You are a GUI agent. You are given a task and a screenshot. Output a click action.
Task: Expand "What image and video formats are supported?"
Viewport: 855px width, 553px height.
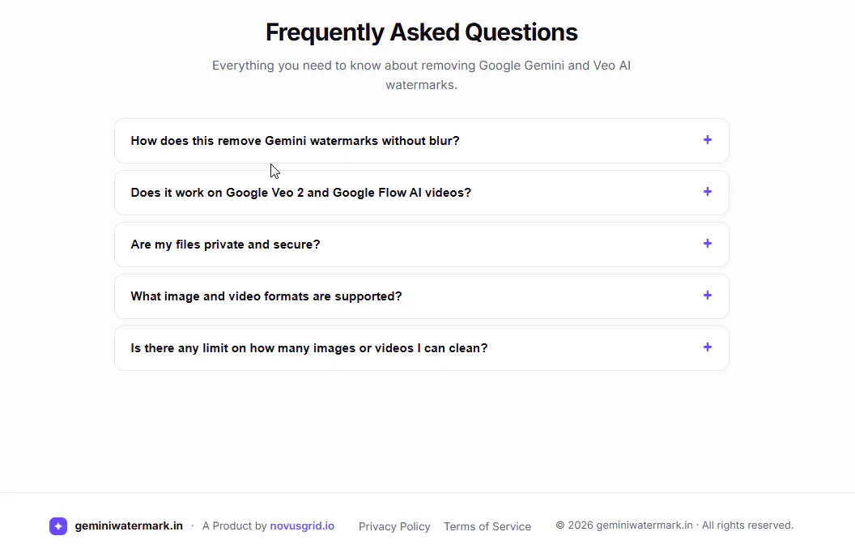(422, 296)
